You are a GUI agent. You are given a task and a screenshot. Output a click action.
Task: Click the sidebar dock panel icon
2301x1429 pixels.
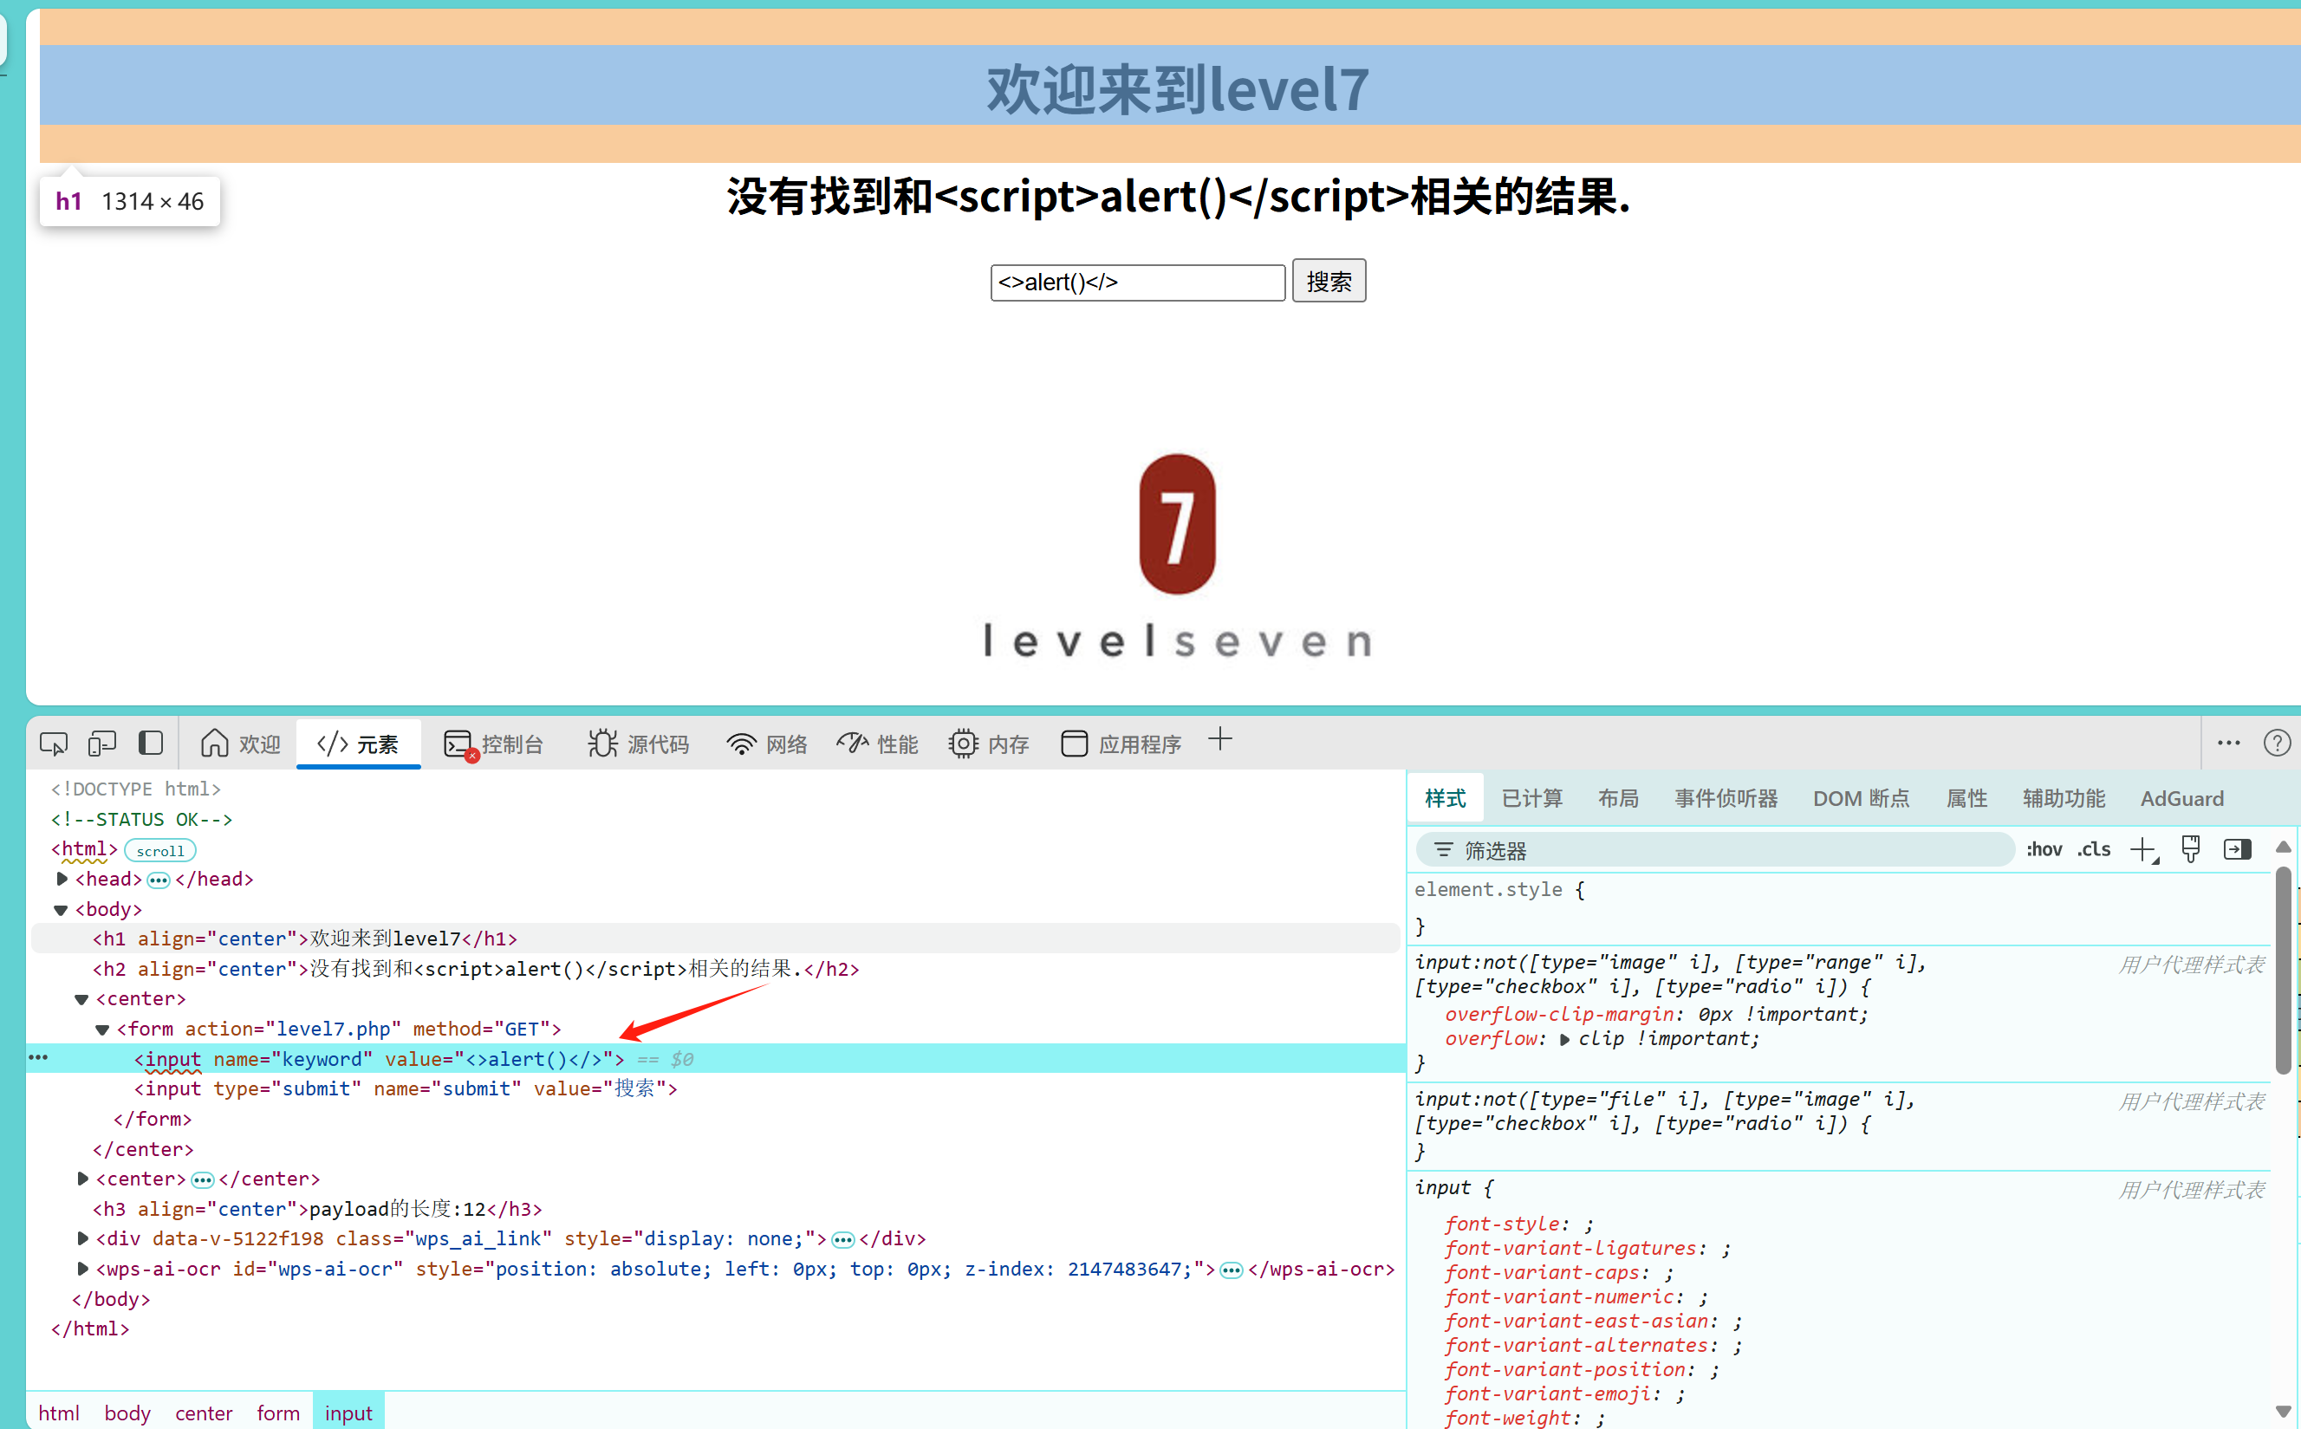click(x=150, y=743)
